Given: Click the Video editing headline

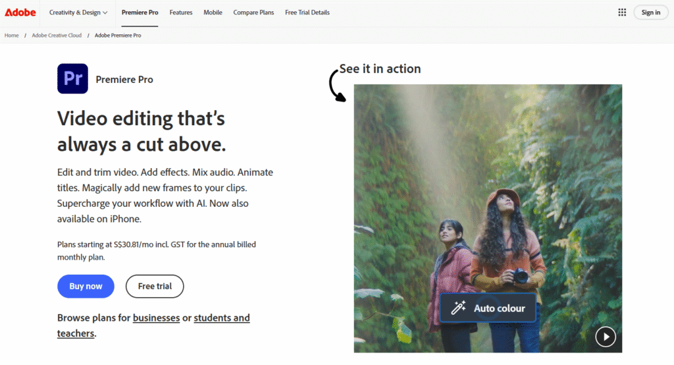Looking at the screenshot, I should tap(142, 131).
